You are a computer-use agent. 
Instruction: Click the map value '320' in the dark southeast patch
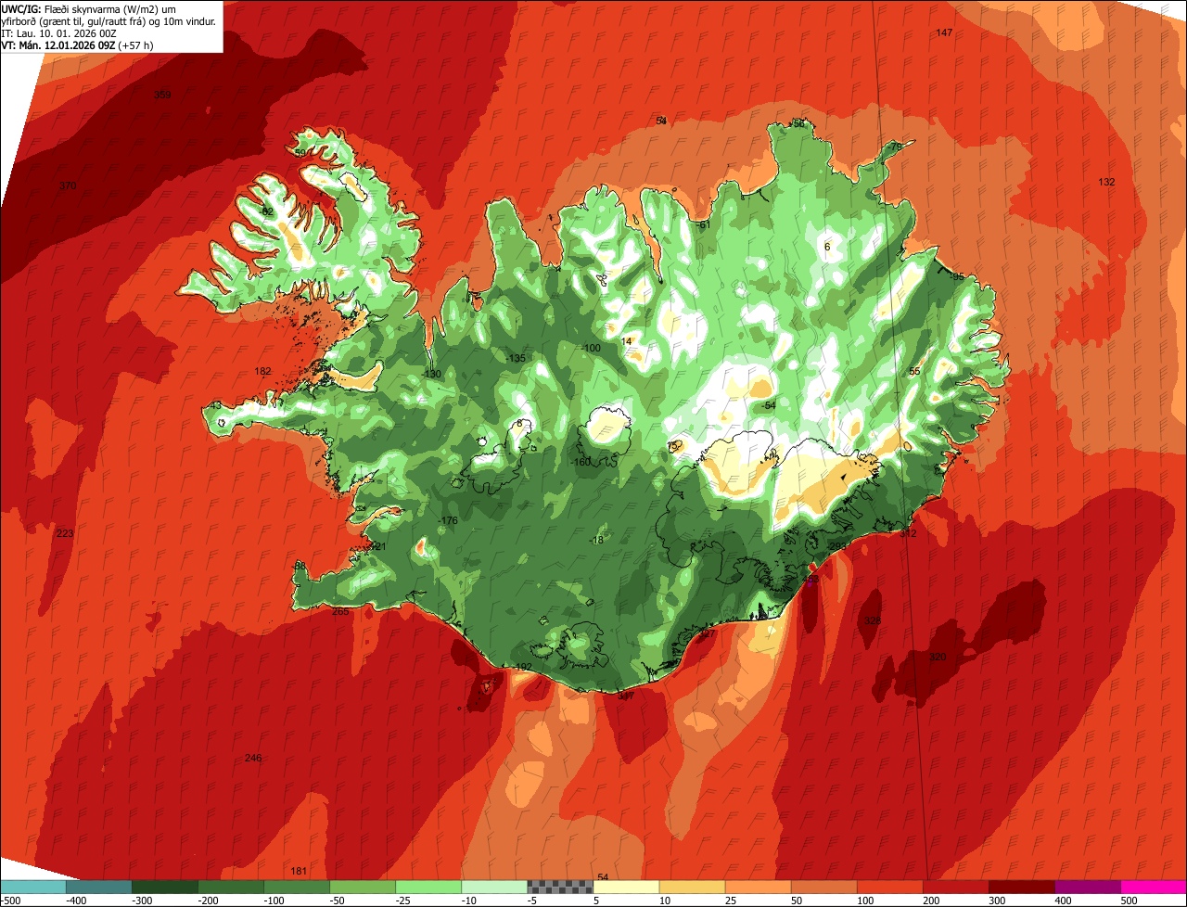(x=938, y=657)
